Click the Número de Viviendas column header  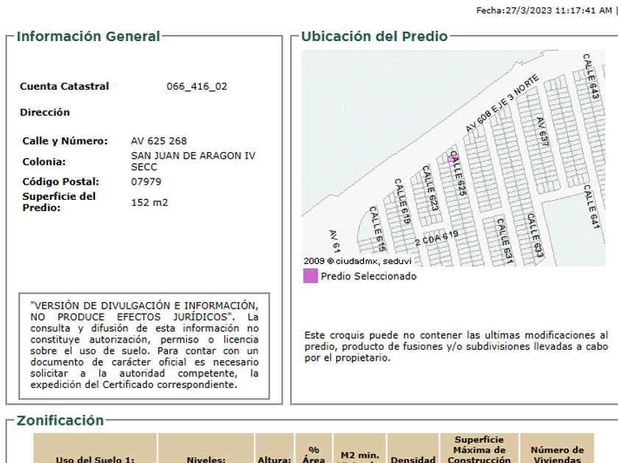click(557, 455)
